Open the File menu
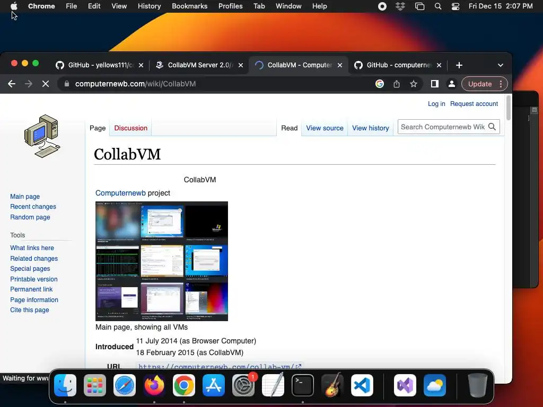 [72, 6]
